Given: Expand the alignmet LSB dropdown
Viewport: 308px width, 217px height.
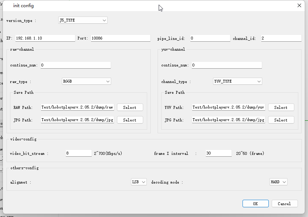Looking at the screenshot, I should tap(139, 182).
